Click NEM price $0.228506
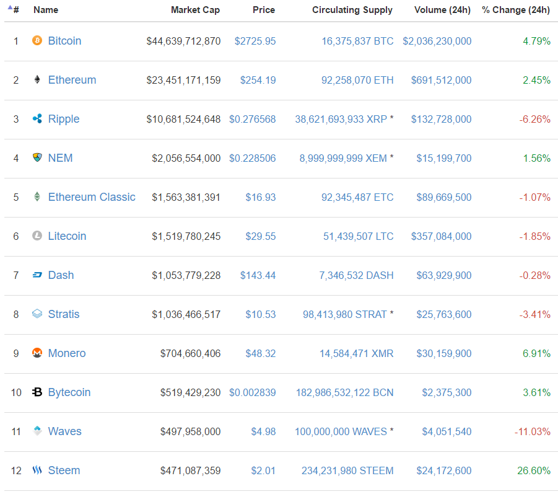 click(x=252, y=158)
